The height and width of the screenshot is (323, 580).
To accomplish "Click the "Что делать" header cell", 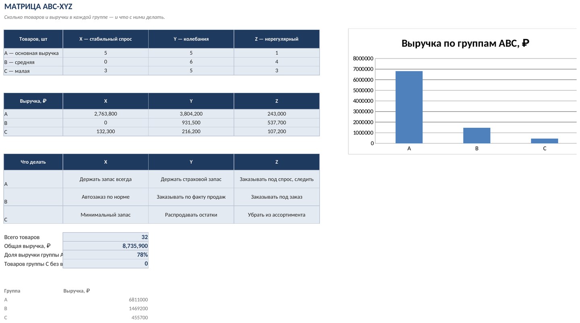I will (x=33, y=162).
